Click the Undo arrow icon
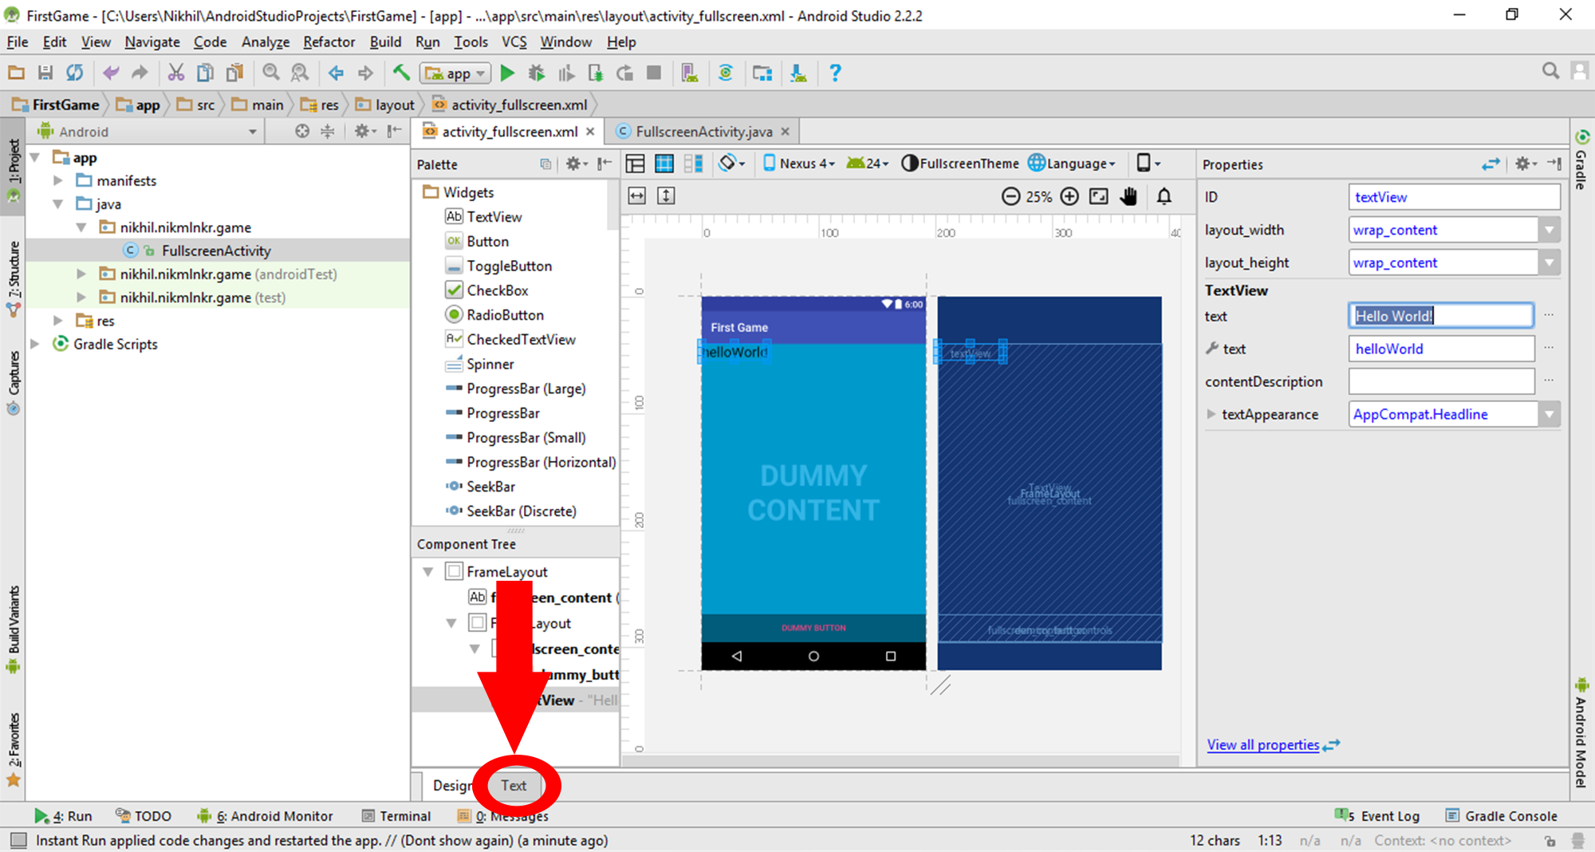The image size is (1595, 852). pos(111,73)
